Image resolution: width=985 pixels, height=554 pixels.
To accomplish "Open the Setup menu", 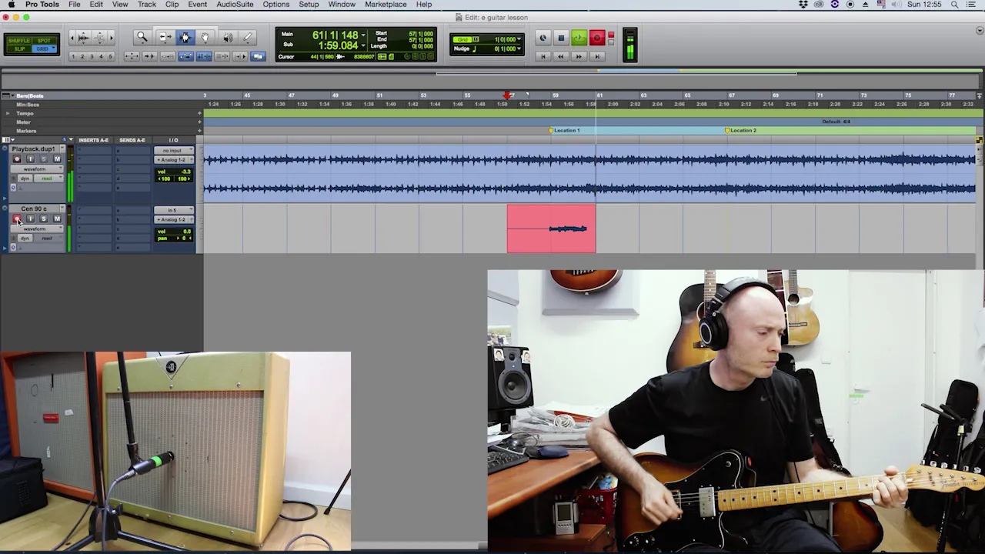I will click(x=309, y=5).
